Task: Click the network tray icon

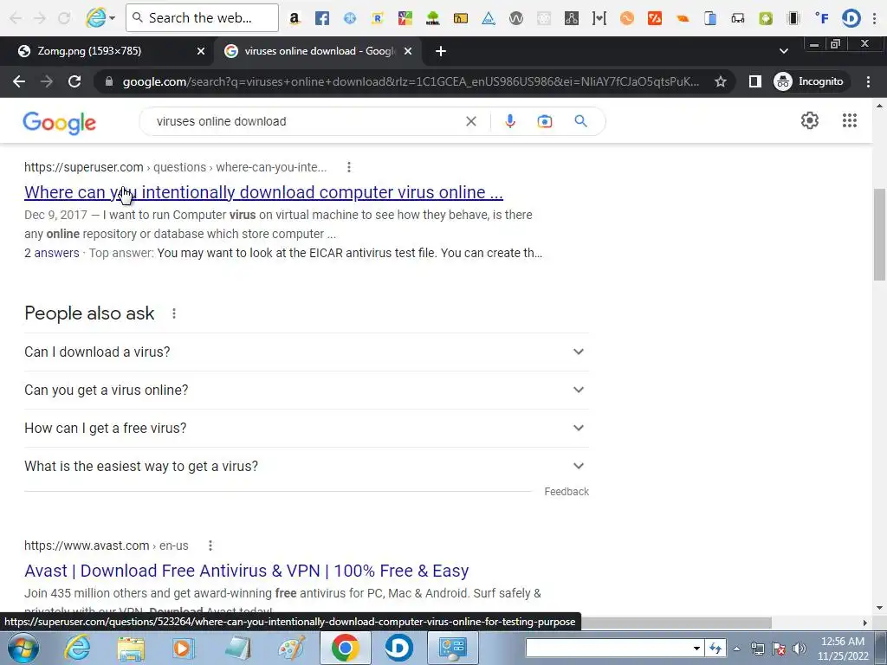Action: click(x=757, y=649)
